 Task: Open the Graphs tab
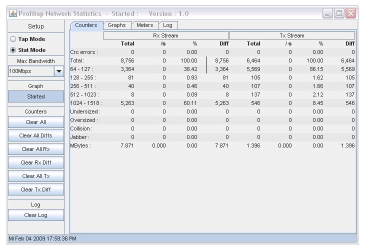pyautogui.click(x=117, y=25)
